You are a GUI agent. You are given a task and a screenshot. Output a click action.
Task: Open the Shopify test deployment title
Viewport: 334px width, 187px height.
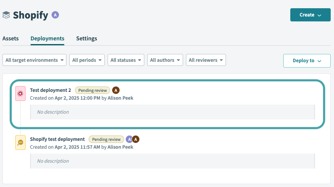(x=57, y=139)
